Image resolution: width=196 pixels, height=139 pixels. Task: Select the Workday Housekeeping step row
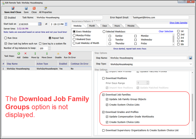[x=47, y=69]
